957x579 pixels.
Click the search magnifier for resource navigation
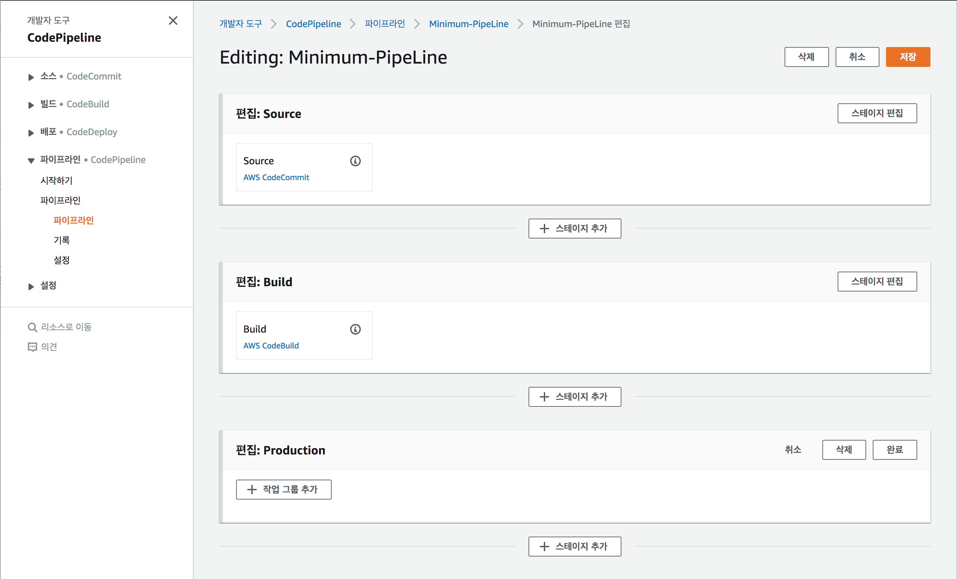pyautogui.click(x=32, y=327)
